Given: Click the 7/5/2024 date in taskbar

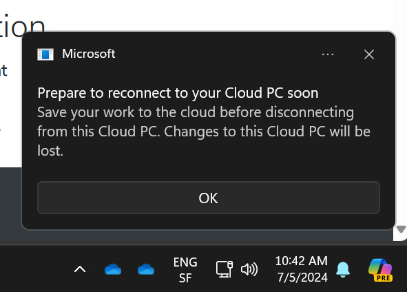Looking at the screenshot, I should click(302, 278).
